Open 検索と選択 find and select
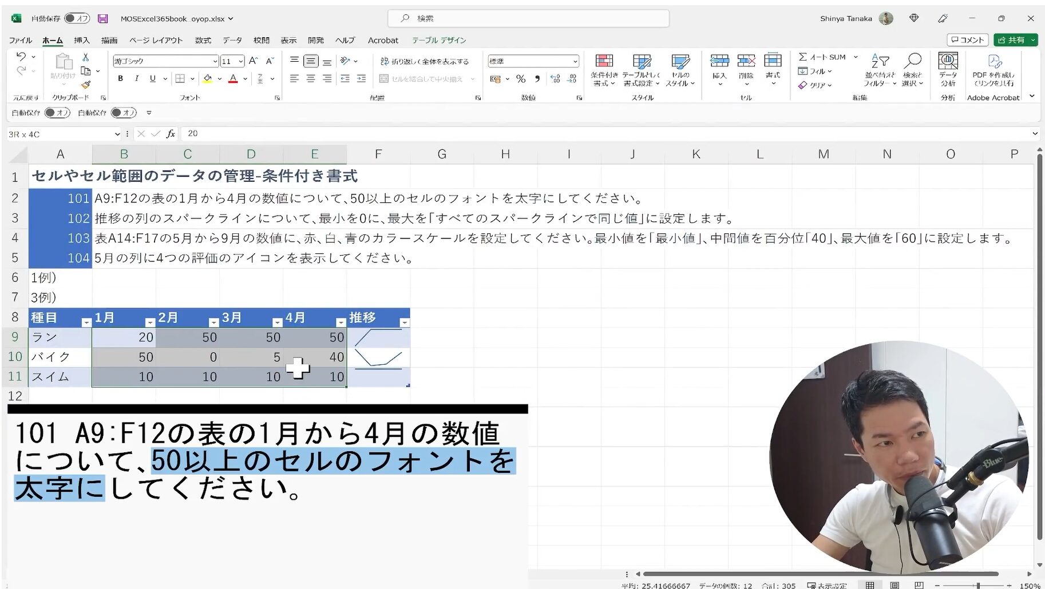 [x=913, y=70]
